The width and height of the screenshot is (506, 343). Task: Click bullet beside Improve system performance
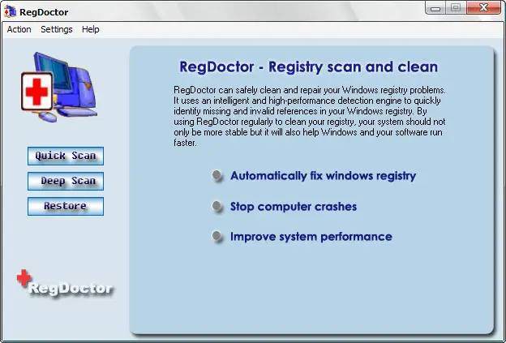click(217, 236)
